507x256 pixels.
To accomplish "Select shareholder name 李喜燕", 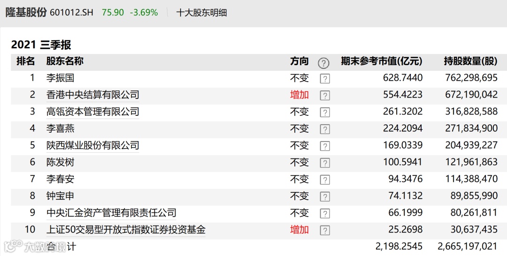I will [x=60, y=128].
